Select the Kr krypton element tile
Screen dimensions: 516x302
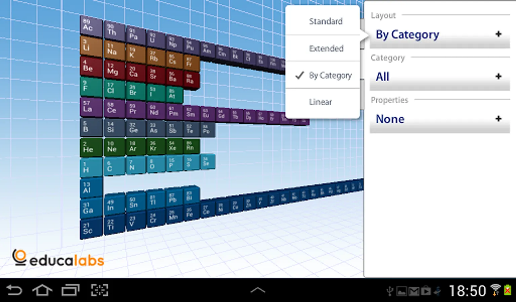click(x=156, y=146)
